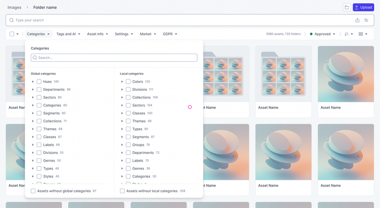The height and width of the screenshot is (208, 380).
Task: Expand the global Labels row
Action: tap(33, 145)
